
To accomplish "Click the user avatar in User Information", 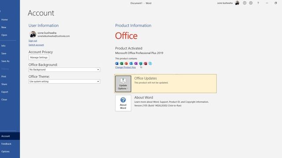I will click(33, 34).
